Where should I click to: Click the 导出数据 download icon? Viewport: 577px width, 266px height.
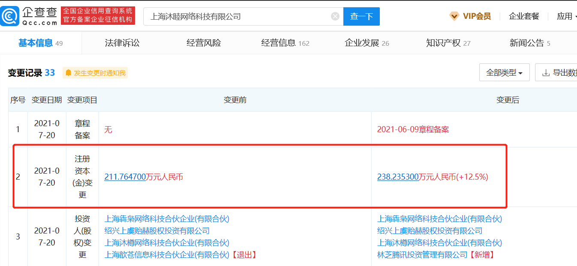(546, 73)
